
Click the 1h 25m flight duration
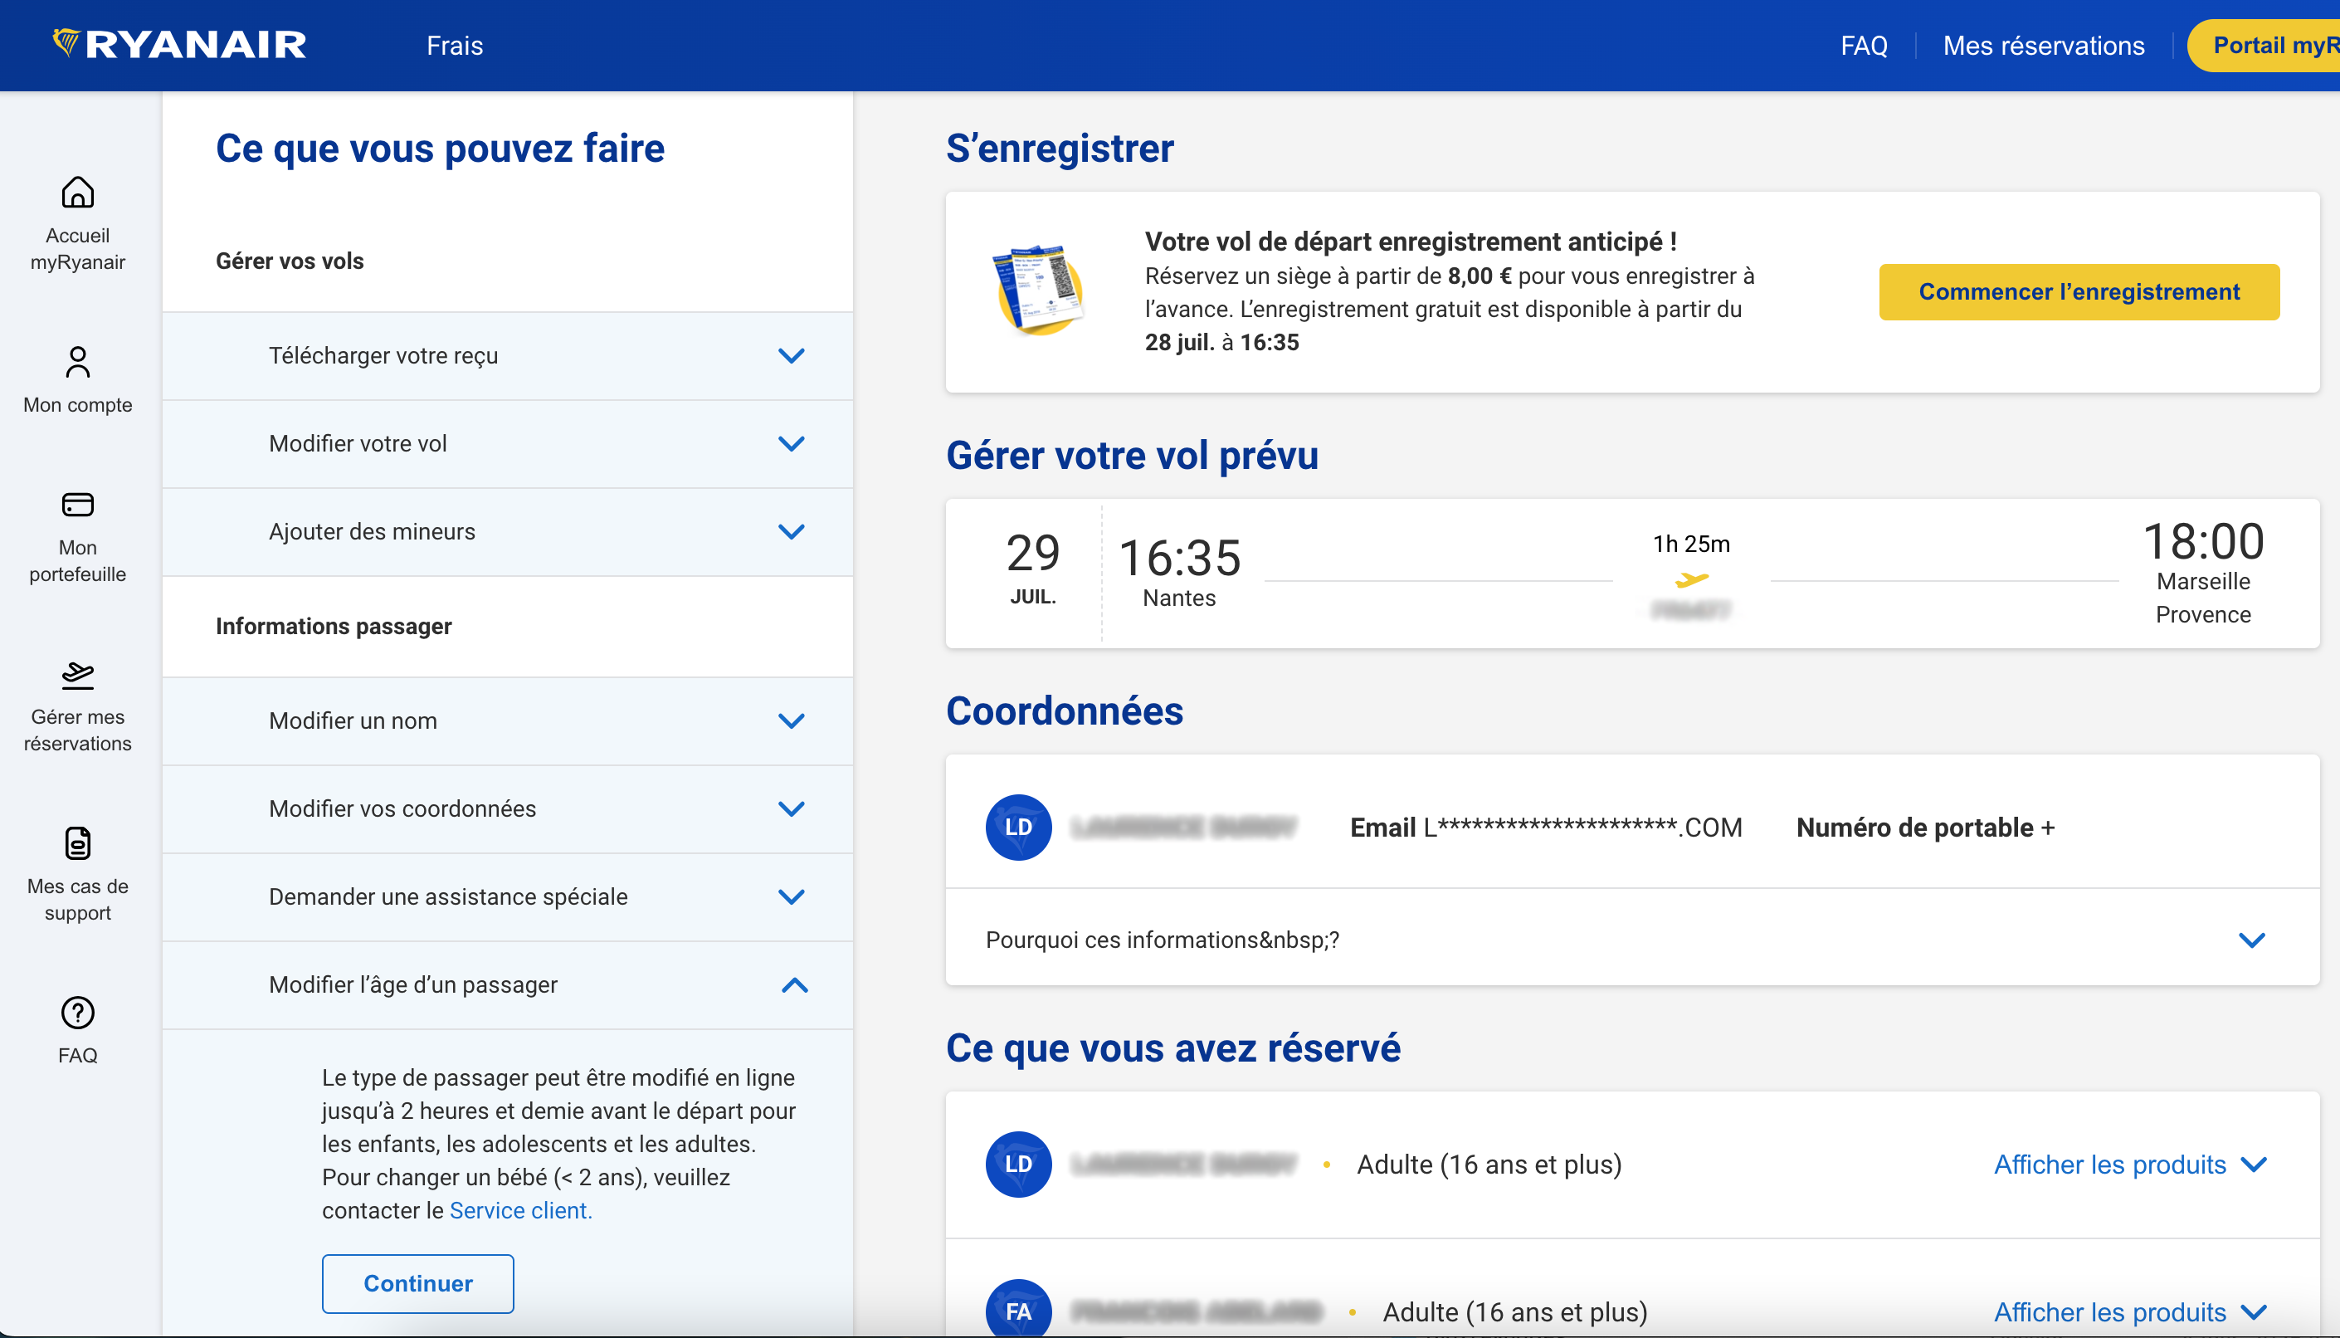tap(1691, 544)
